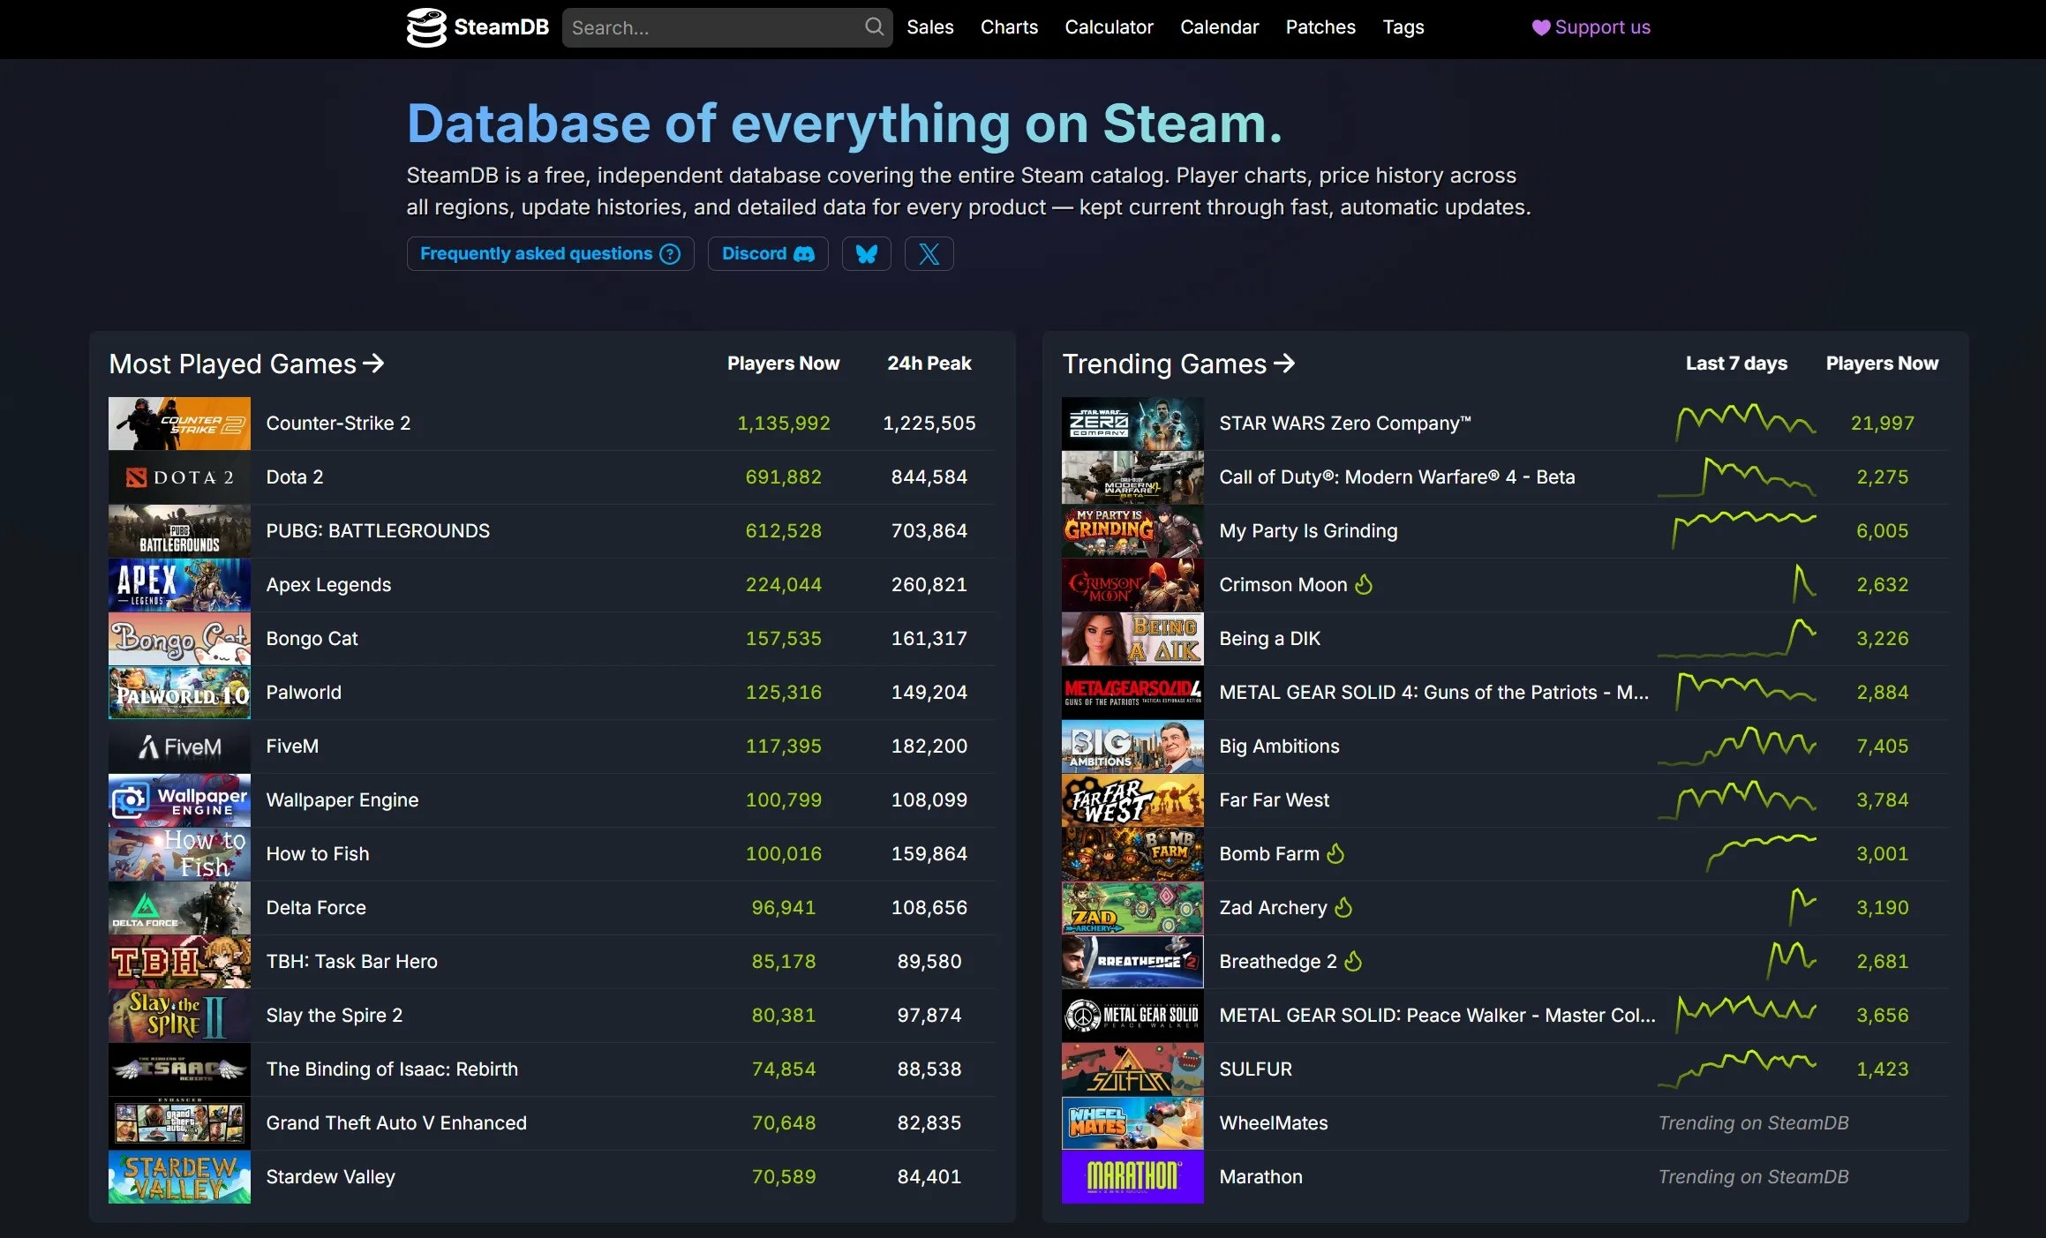The height and width of the screenshot is (1238, 2046).
Task: Open the Apex Legends thumbnail image
Action: click(179, 585)
